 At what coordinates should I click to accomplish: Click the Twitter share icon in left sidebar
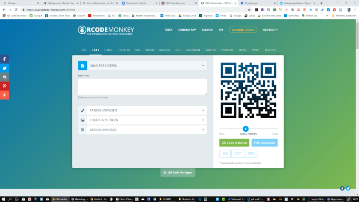click(4, 68)
